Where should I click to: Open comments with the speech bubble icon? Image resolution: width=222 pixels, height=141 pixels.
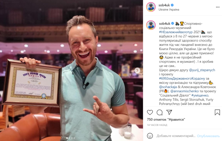(159, 112)
